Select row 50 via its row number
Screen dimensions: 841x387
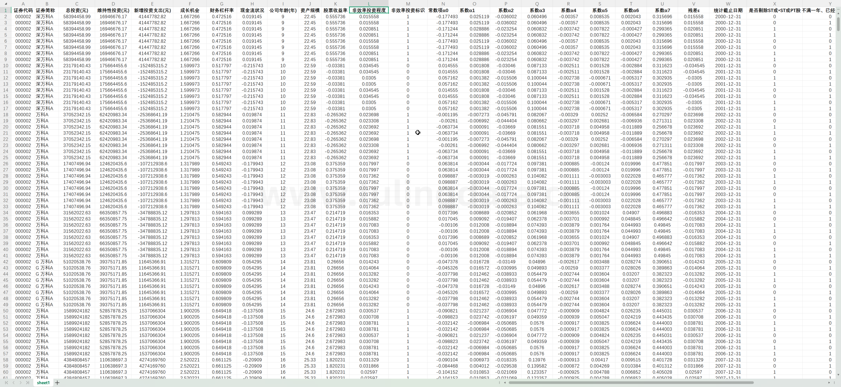click(x=6, y=311)
